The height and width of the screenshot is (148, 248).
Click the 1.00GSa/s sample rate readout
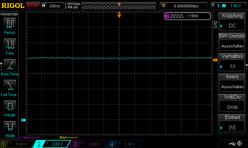73,4
